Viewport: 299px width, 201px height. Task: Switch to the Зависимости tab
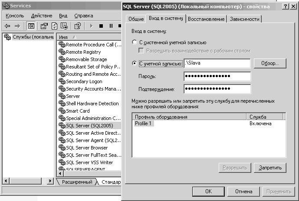tap(244, 19)
